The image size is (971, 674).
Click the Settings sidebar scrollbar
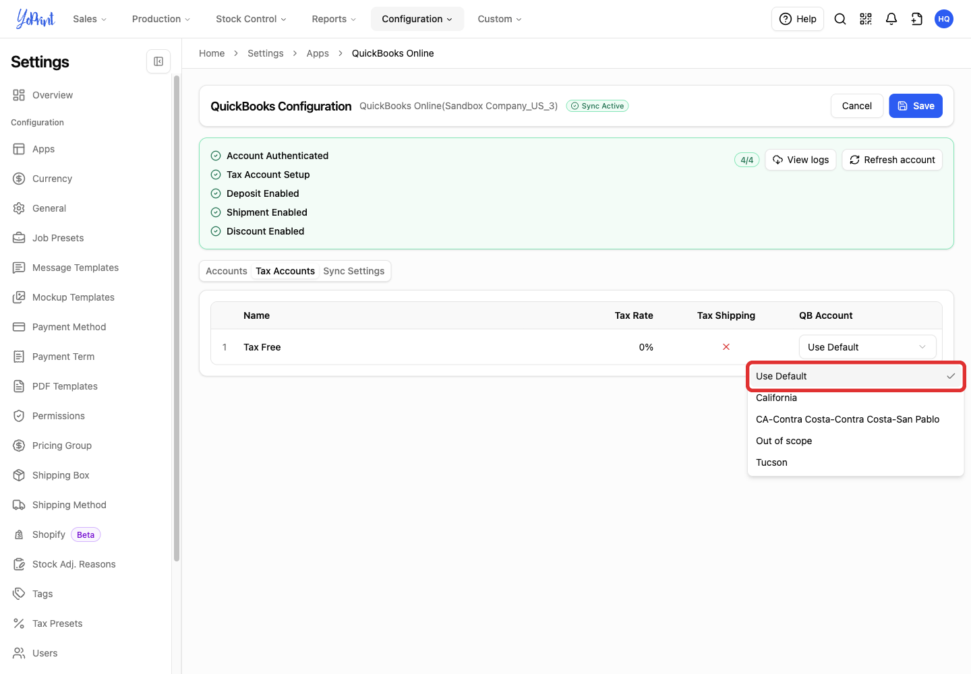177,318
